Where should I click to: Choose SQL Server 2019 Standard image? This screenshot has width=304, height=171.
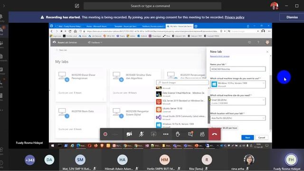(x=182, y=102)
